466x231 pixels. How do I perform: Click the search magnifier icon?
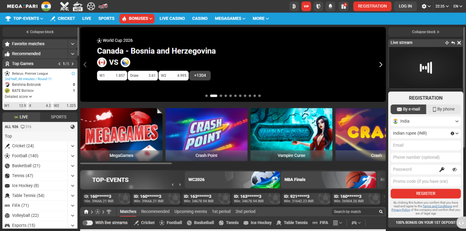pyautogui.click(x=381, y=212)
